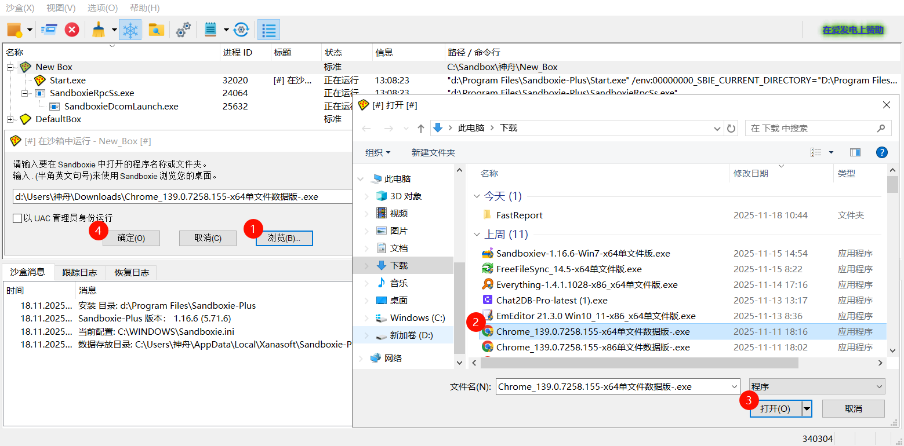Click the 在爱发电上赞助 link
Viewport: 904px width, 446px height.
click(x=852, y=30)
